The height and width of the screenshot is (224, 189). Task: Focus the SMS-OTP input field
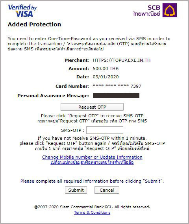[x=105, y=130]
